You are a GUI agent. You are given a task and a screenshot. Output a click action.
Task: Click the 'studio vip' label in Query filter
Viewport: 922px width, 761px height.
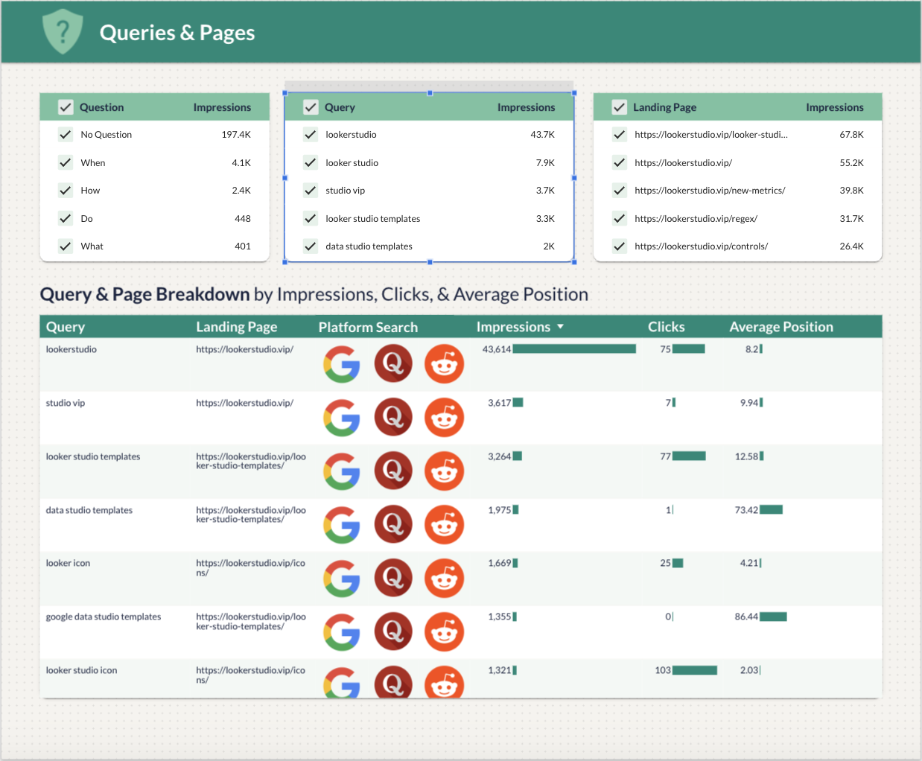point(345,191)
